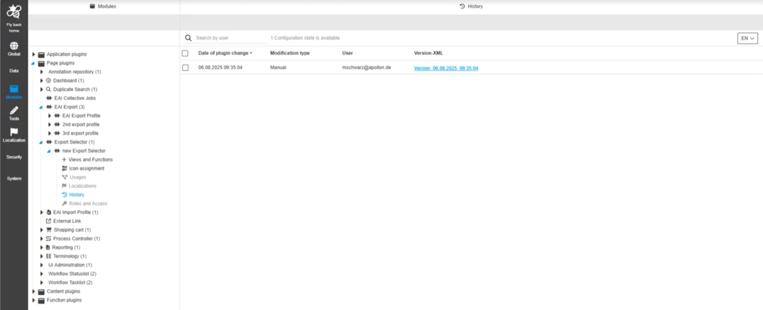Select Workflow Statuslist (2)
This screenshot has width=763, height=310.
72,274
